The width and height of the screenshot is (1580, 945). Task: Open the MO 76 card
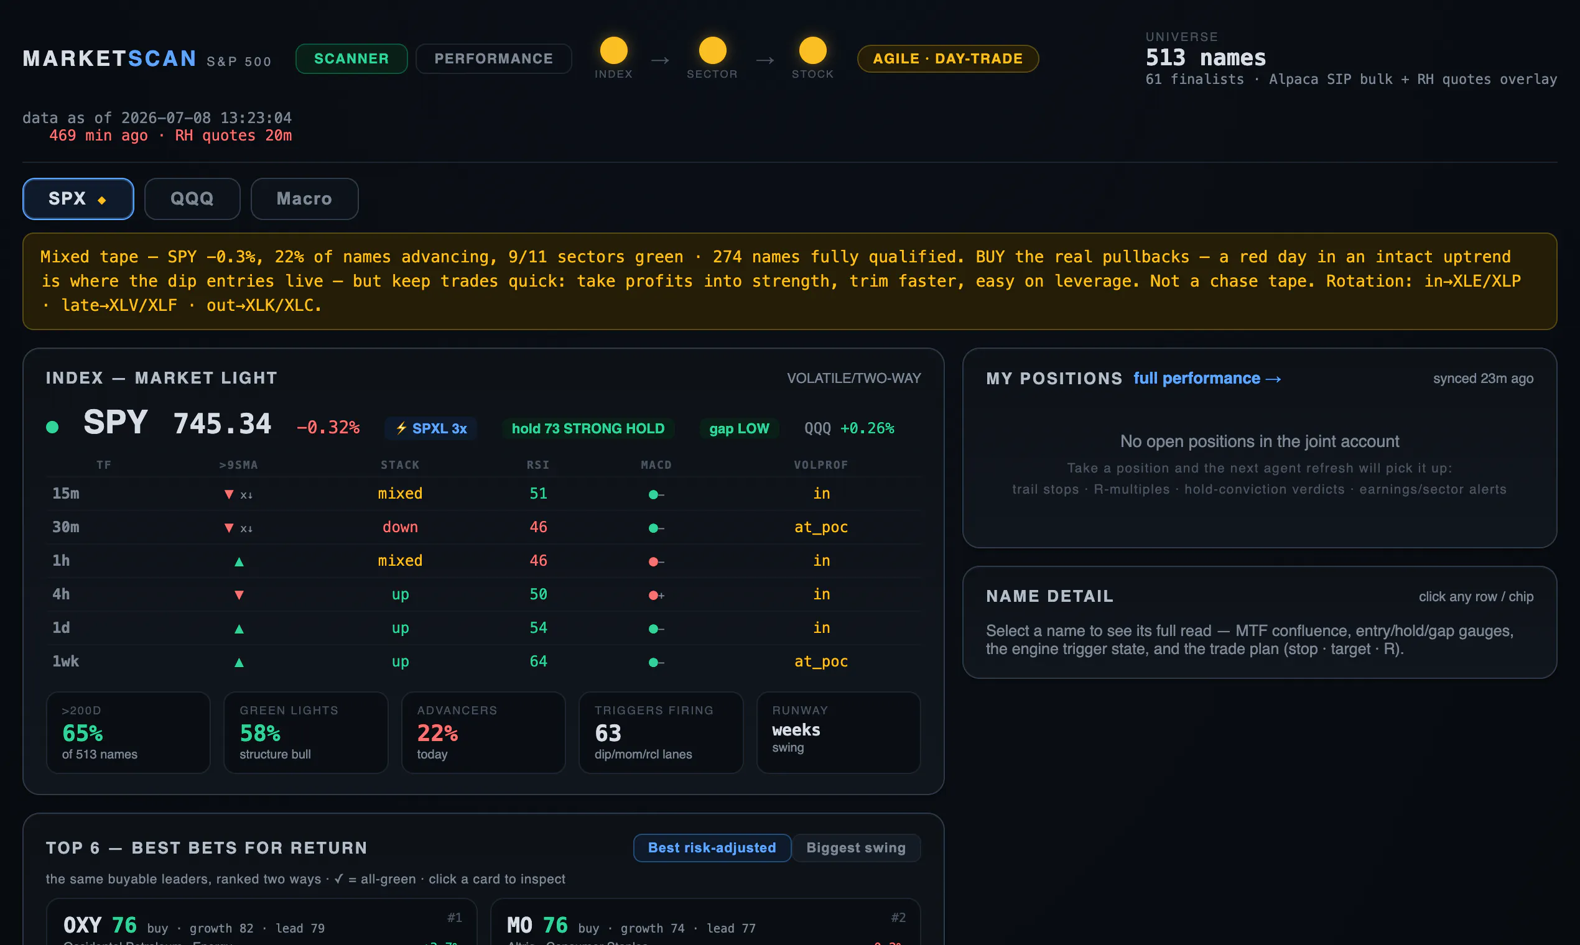click(x=705, y=922)
